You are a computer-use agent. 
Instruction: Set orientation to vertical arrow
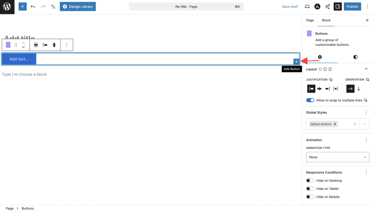click(x=358, y=89)
